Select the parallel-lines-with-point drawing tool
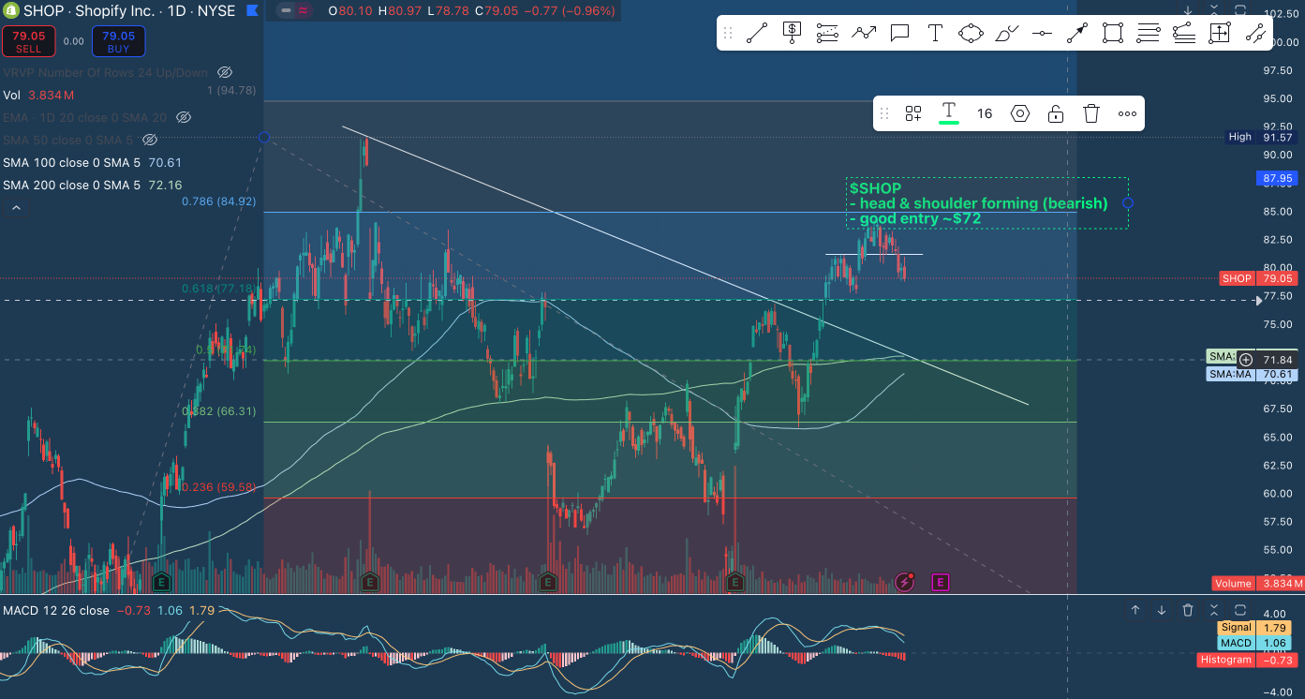1305x699 pixels. [x=1149, y=33]
